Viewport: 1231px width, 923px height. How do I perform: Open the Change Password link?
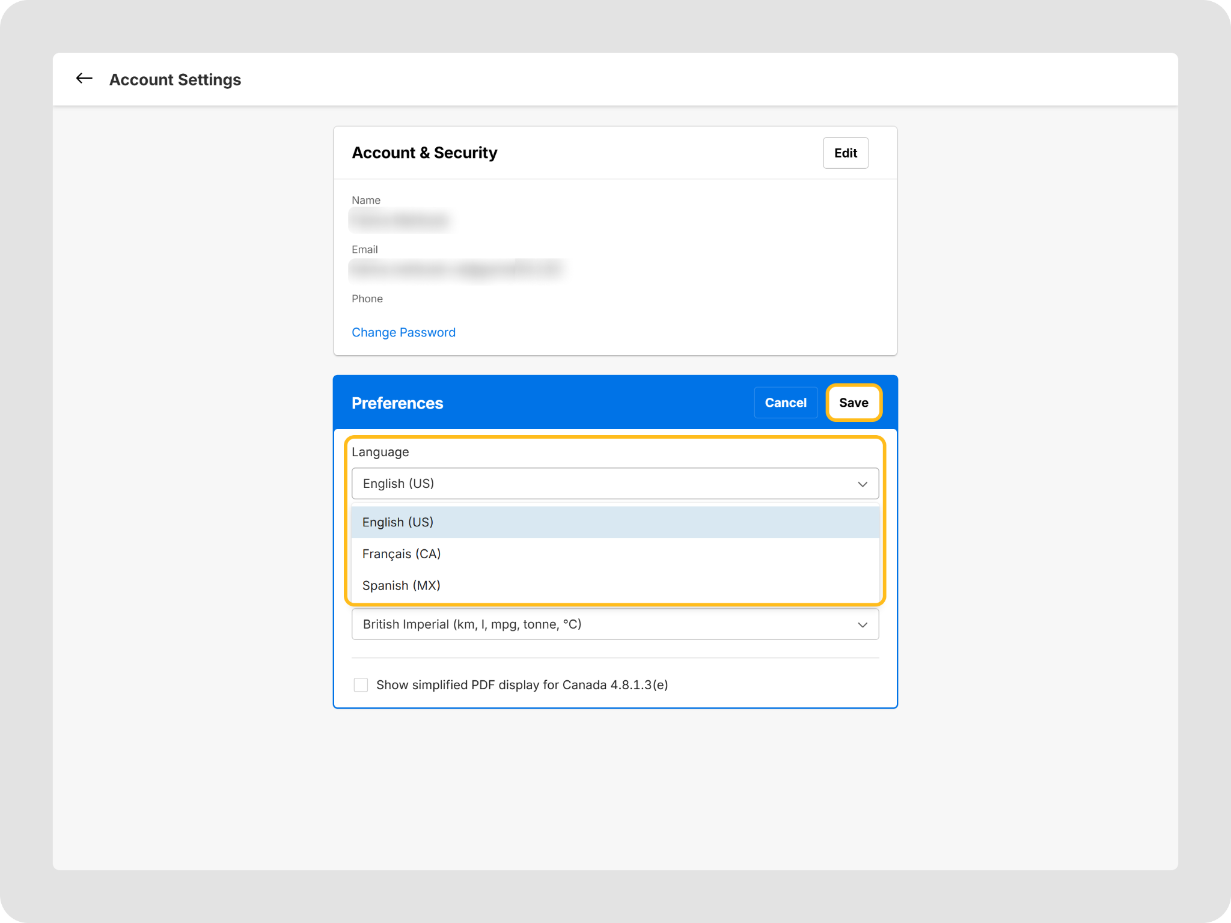(403, 332)
